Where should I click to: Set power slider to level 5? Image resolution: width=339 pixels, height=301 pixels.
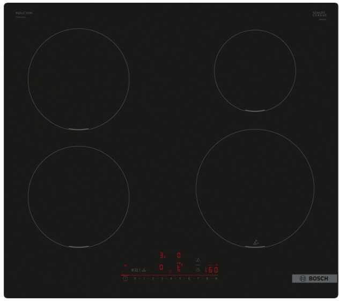click(x=180, y=279)
